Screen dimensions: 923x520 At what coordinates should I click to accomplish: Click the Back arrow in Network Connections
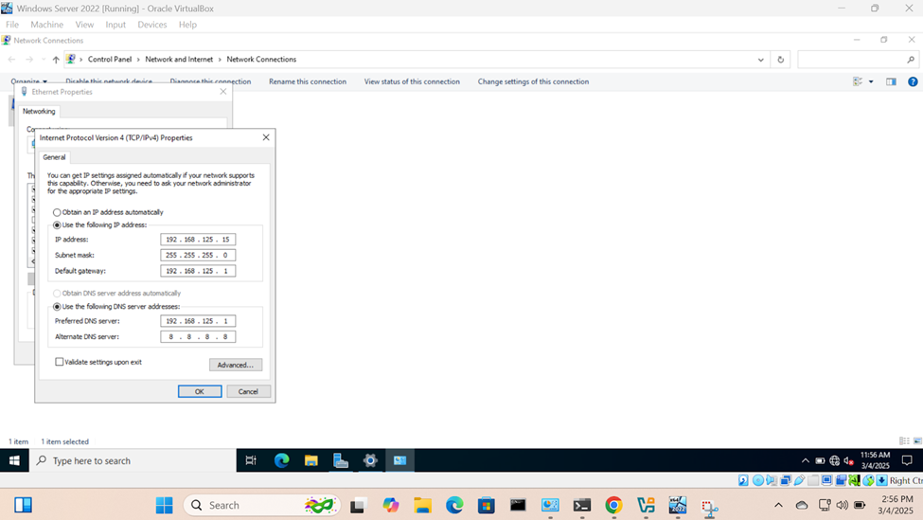(x=11, y=60)
